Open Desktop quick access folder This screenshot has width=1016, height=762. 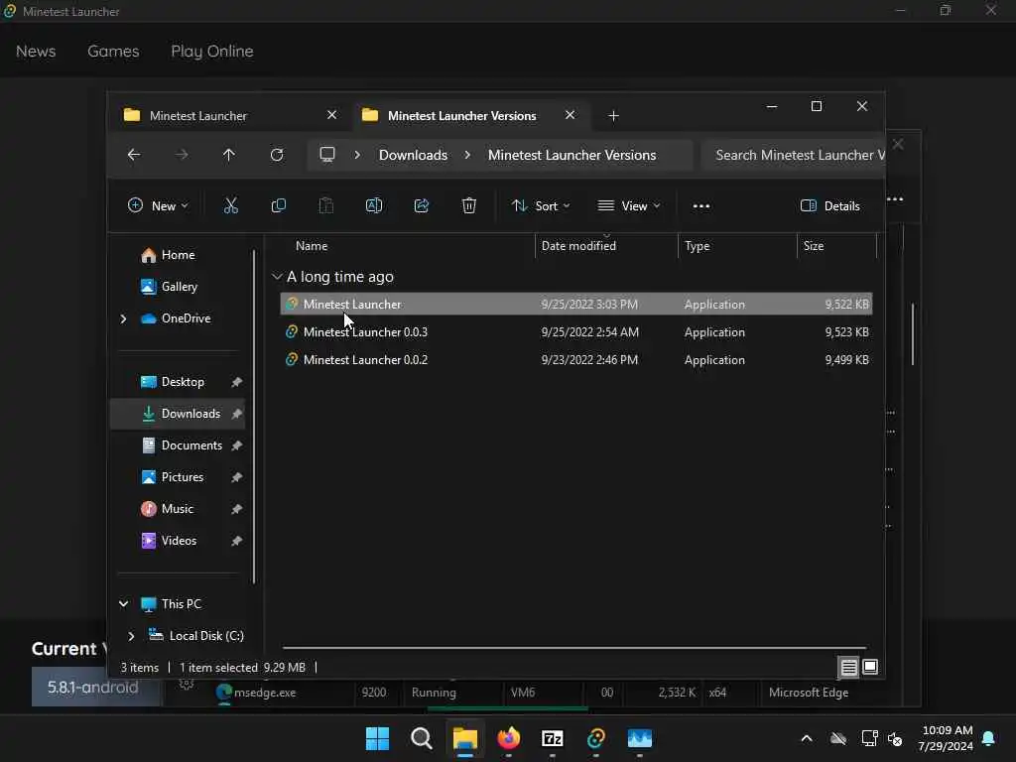183,382
